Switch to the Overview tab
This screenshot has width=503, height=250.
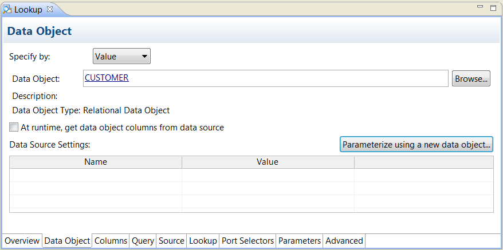[22, 241]
